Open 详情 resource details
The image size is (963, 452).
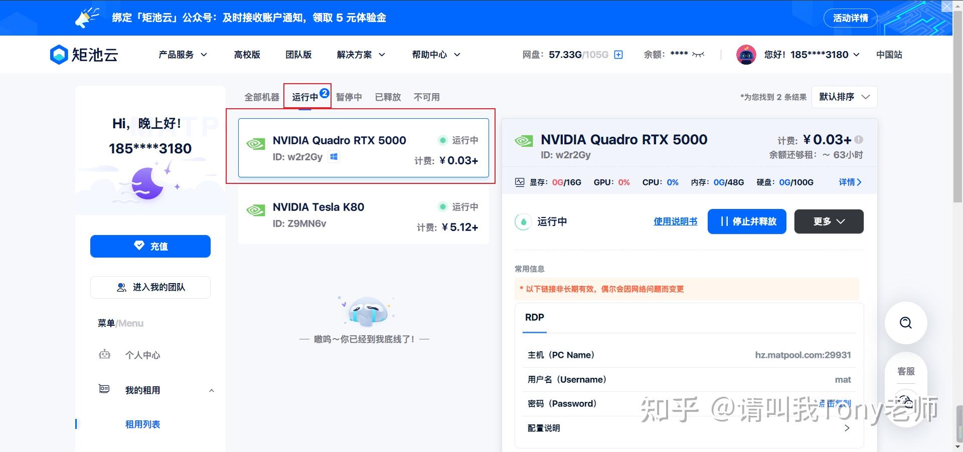[850, 182]
